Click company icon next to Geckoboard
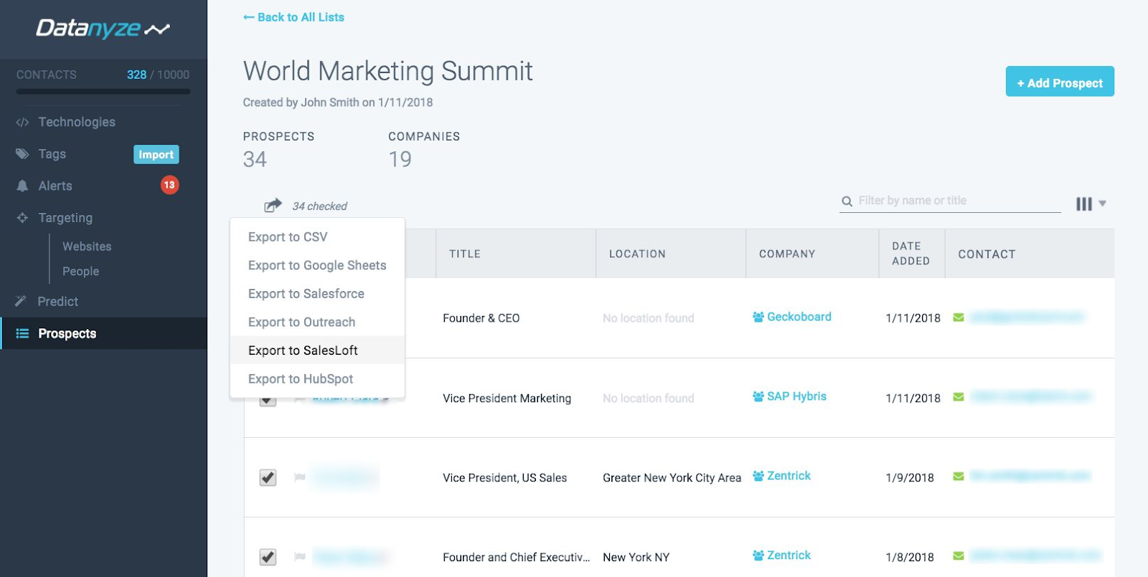Viewport: 1148px width, 577px height. [758, 317]
